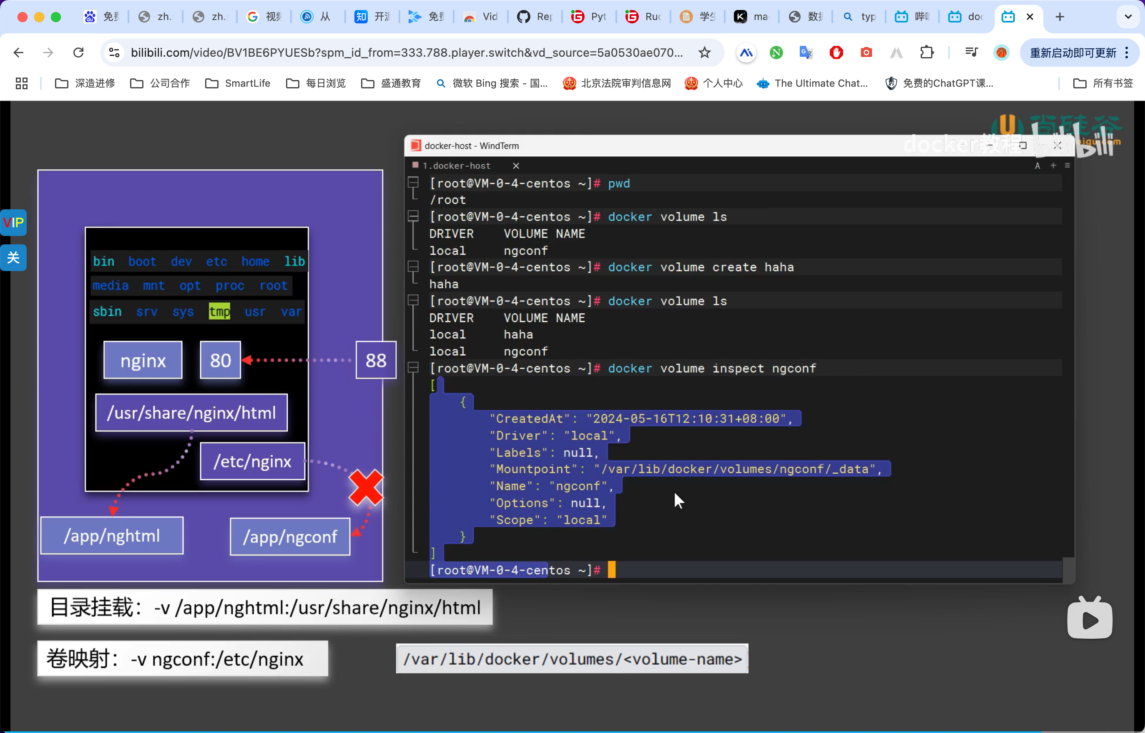
Task: Open the Google Translate extension icon
Action: 806,53
